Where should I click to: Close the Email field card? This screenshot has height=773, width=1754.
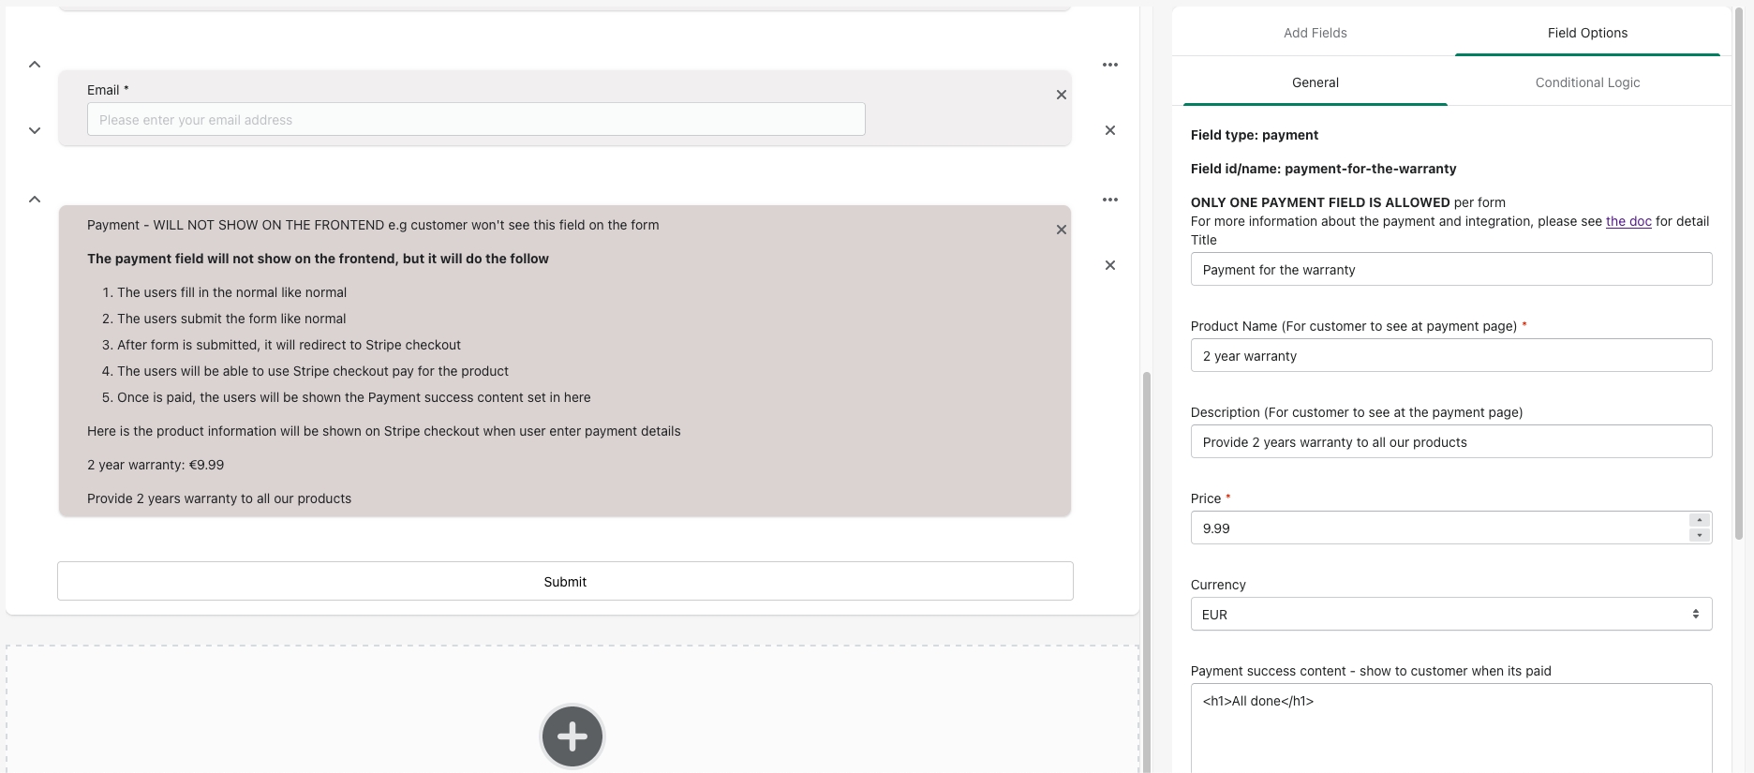(1062, 95)
